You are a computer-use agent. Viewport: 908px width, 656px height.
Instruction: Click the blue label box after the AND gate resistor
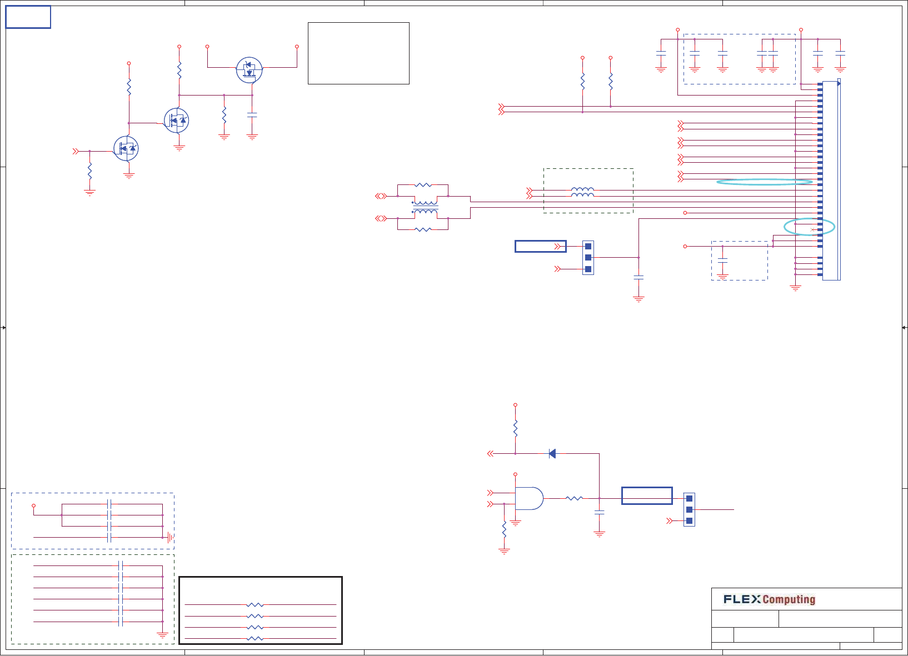point(647,495)
